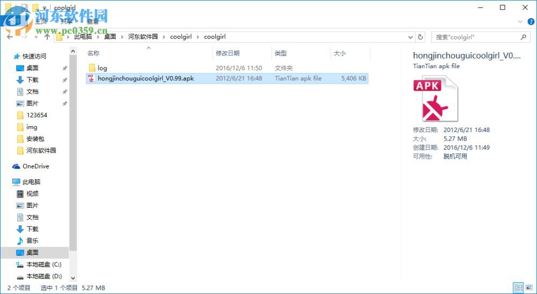Image resolution: width=537 pixels, height=294 pixels.
Task: Open recent locations dropdown beside Forward arrow
Action: [37, 37]
